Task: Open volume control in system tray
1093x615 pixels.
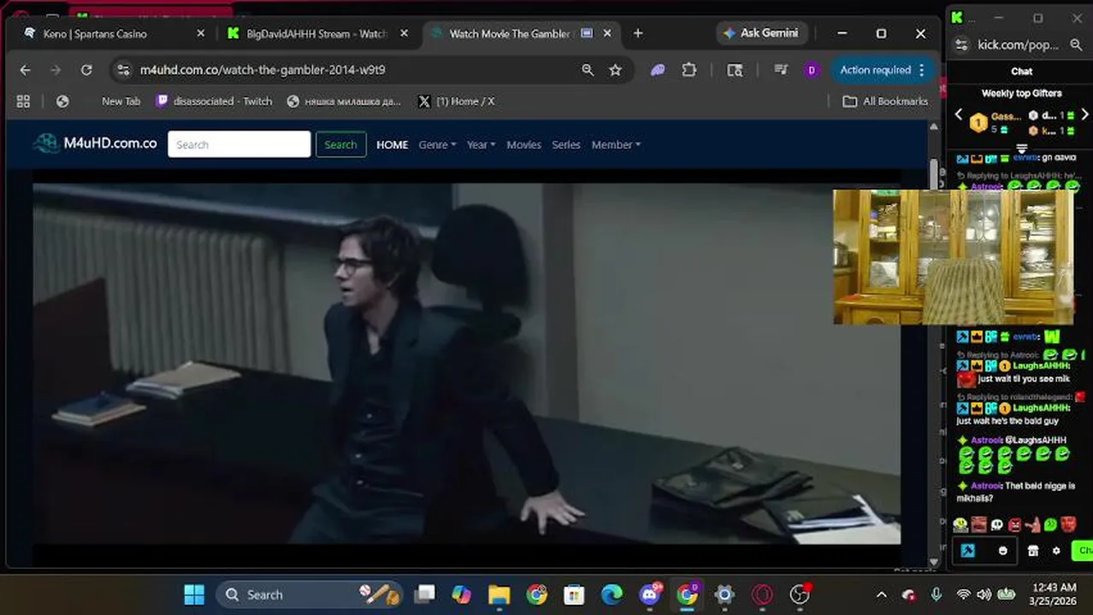Action: click(984, 594)
